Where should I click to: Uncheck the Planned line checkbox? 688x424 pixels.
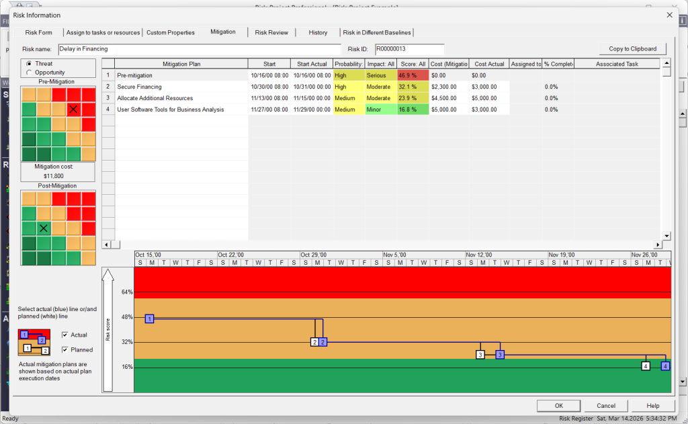[x=64, y=350]
